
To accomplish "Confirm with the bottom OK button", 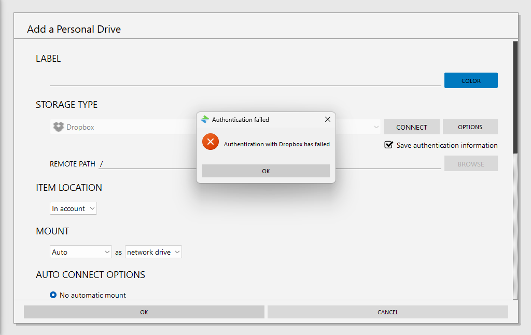I will (144, 312).
